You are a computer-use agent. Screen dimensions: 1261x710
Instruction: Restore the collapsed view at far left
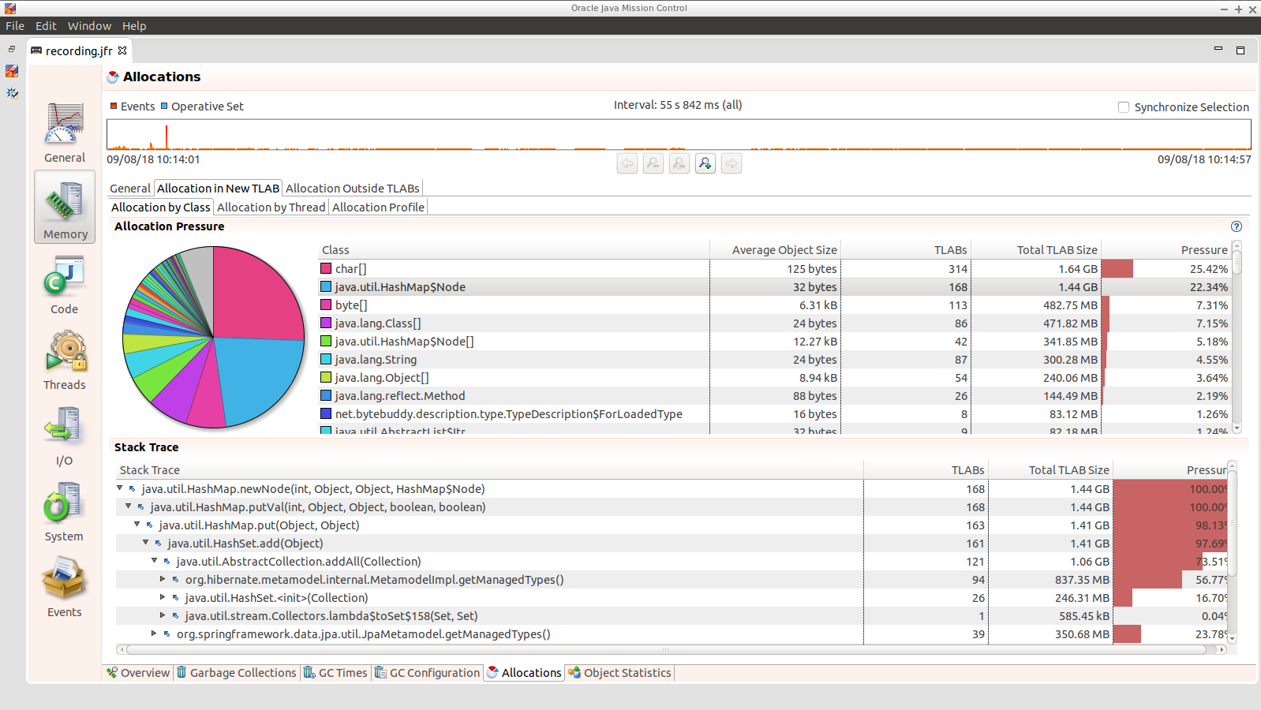click(x=12, y=49)
